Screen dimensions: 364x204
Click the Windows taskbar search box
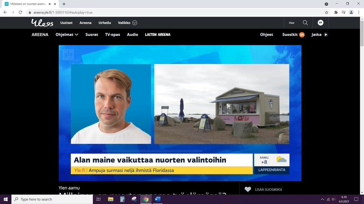(x=52, y=199)
